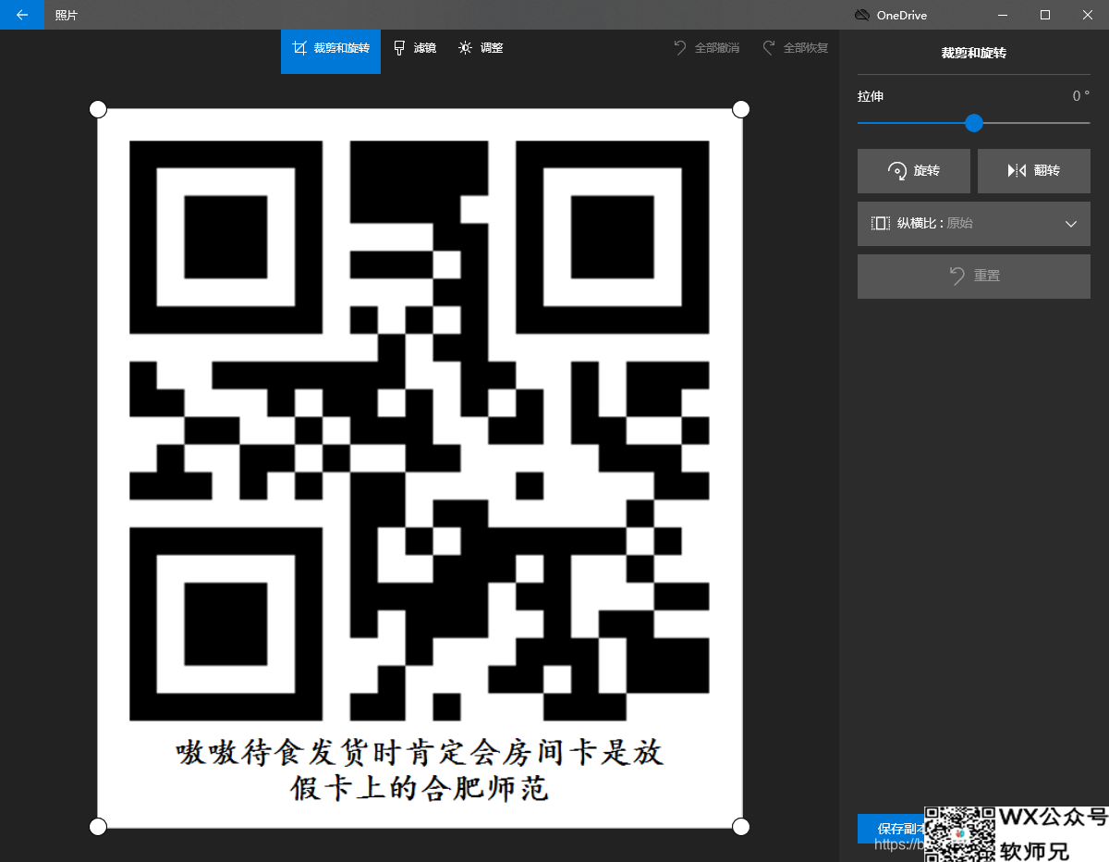The width and height of the screenshot is (1109, 862).
Task: Click the 翻转 flip button
Action: 1034,171
